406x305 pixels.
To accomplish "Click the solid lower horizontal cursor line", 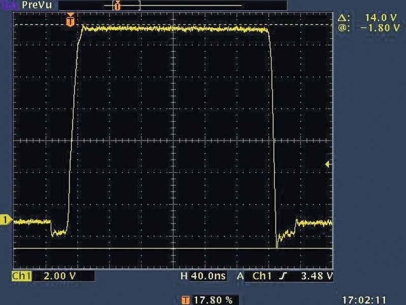I will (x=173, y=249).
